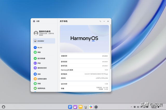The image size is (166, 110).
Task: Open the trash bin in dock
Action: pyautogui.click(x=86, y=107)
